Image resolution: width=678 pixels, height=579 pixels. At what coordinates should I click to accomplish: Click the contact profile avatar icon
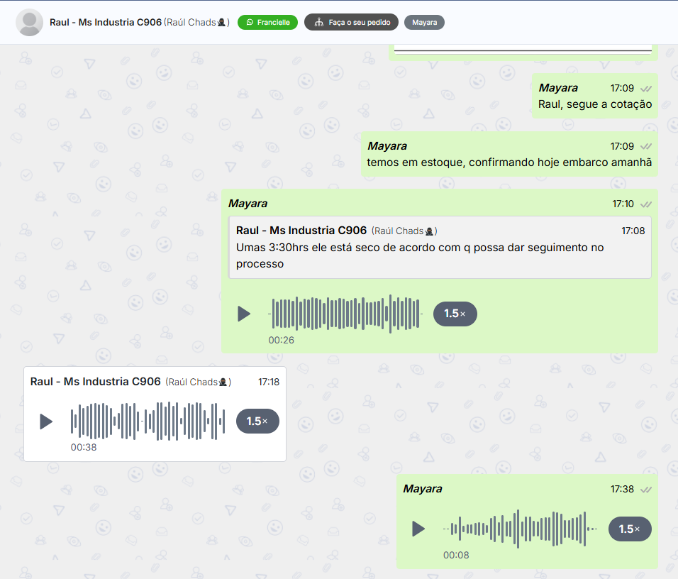click(x=29, y=22)
